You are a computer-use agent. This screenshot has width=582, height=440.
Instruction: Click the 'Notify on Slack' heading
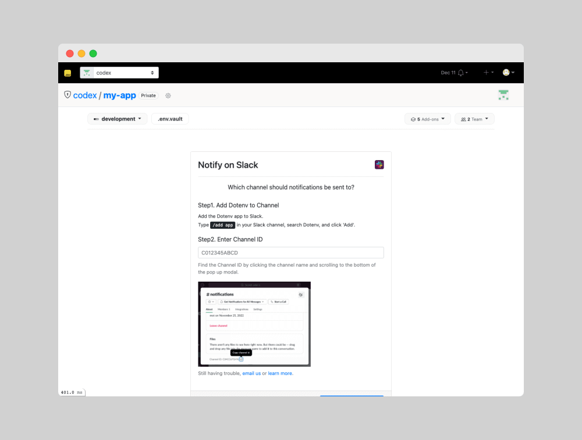[228, 165]
